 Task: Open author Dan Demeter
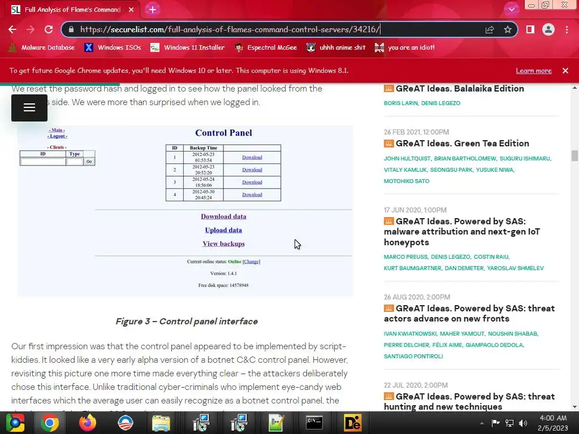(x=464, y=268)
